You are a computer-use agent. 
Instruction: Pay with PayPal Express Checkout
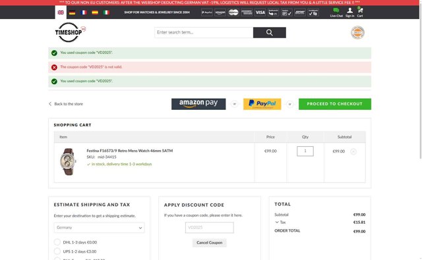coord(262,104)
